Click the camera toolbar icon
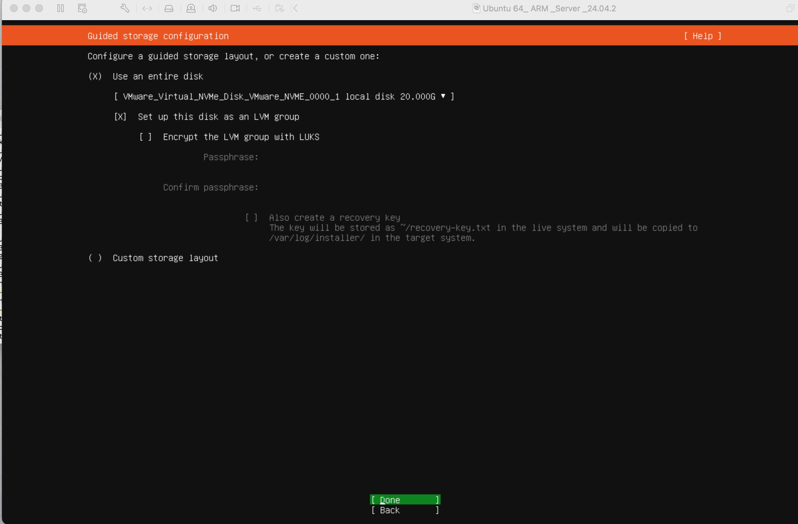Screen dimensions: 798x524 (235, 9)
